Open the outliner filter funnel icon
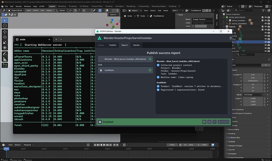Viewport: 272px width, 161px height. coord(263,11)
